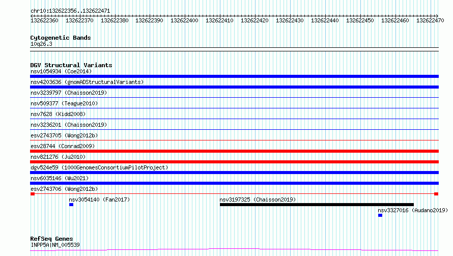Click the thin blue line under nsv509377
453x256 pixels.
[x=234, y=108]
